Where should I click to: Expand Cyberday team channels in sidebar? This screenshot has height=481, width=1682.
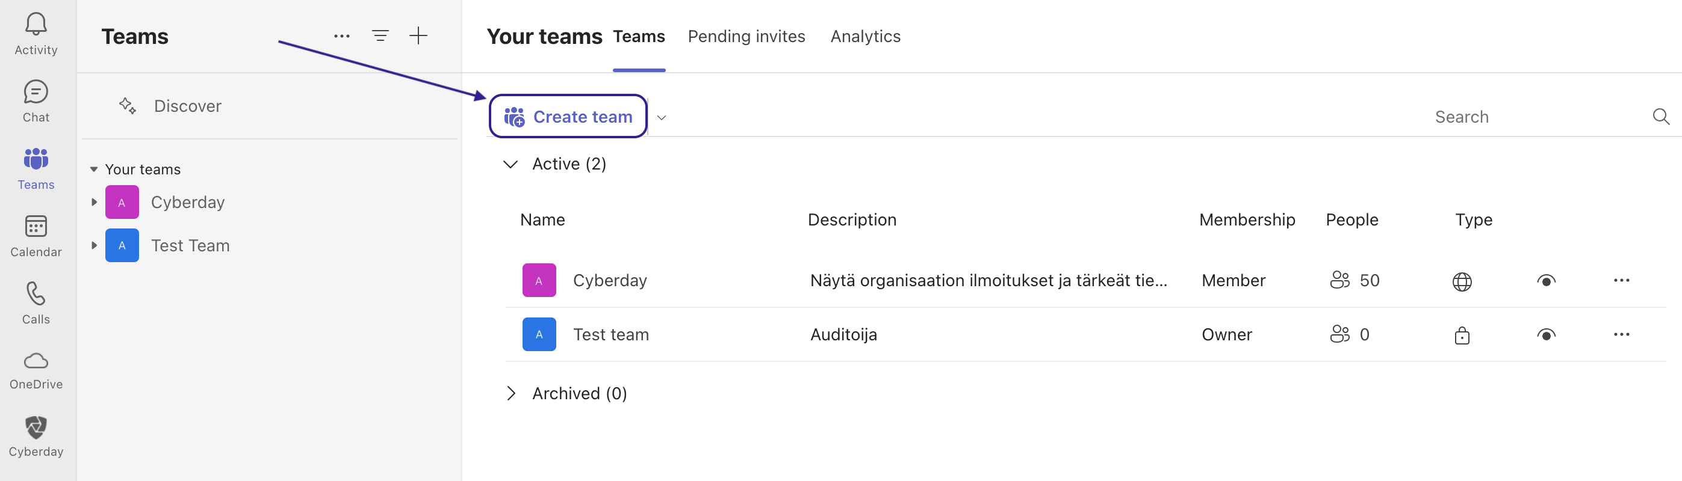93,202
